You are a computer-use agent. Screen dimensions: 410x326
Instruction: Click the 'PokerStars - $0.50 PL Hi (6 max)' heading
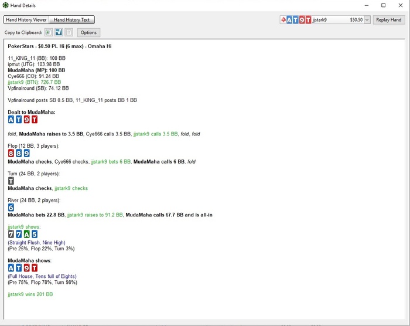tap(60, 46)
